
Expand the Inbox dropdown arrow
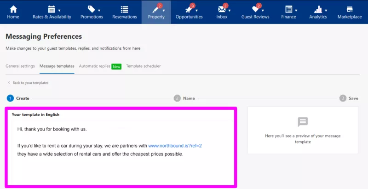[x=229, y=10]
